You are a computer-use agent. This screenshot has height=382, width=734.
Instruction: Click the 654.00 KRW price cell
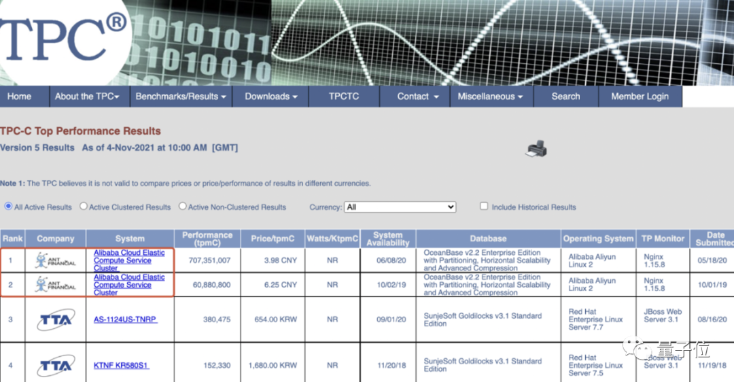point(276,319)
